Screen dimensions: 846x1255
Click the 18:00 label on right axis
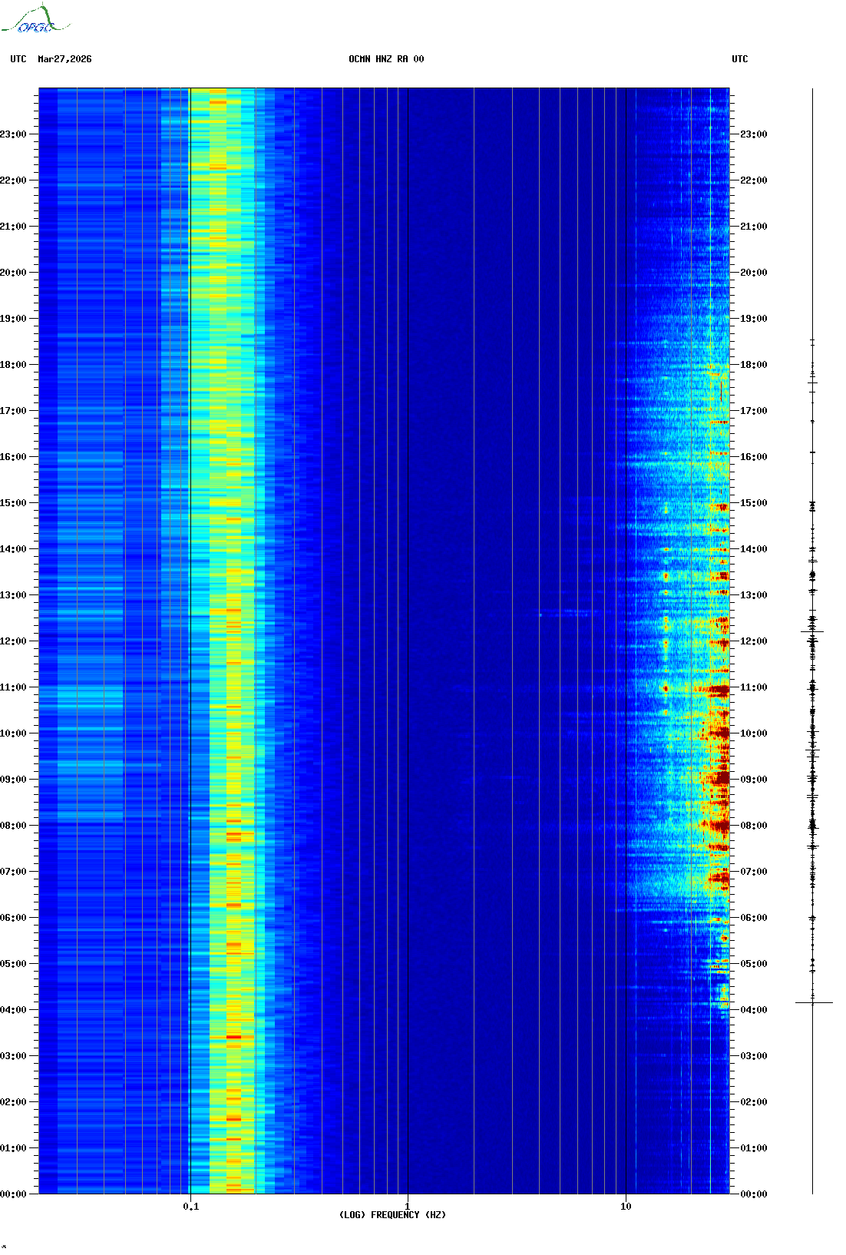click(753, 365)
